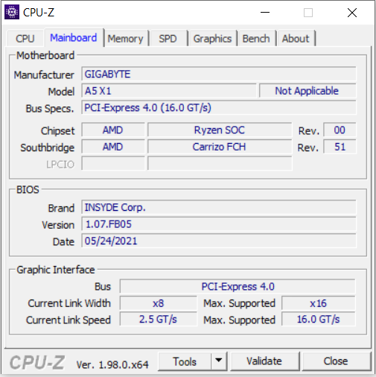This screenshot has width=376, height=377.
Task: Click the Validate button
Action: [264, 361]
